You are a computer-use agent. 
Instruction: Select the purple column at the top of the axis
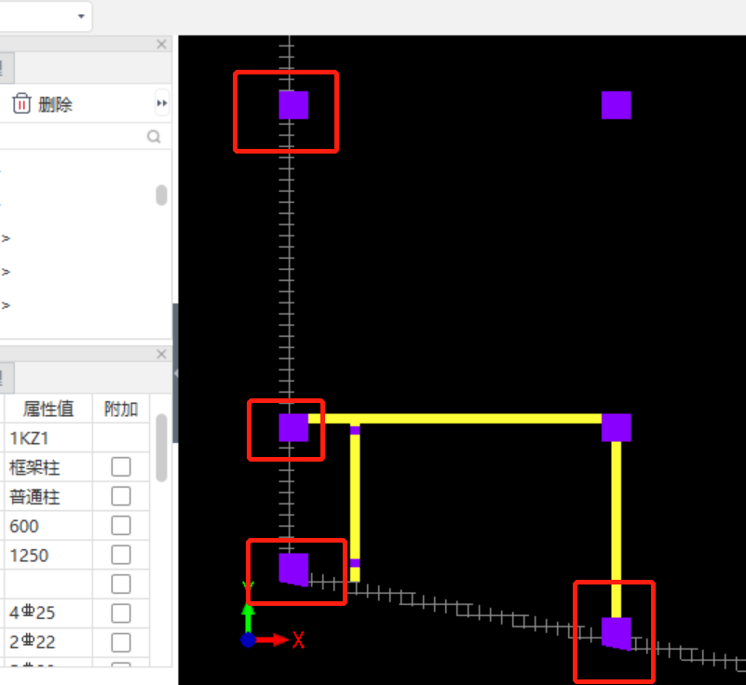[293, 105]
